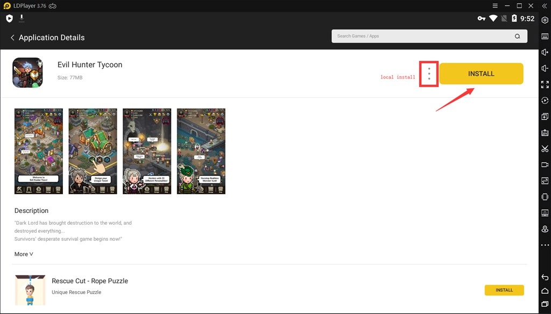This screenshot has width=551, height=314.
Task: Click the search magnifier icon
Action: (517, 36)
